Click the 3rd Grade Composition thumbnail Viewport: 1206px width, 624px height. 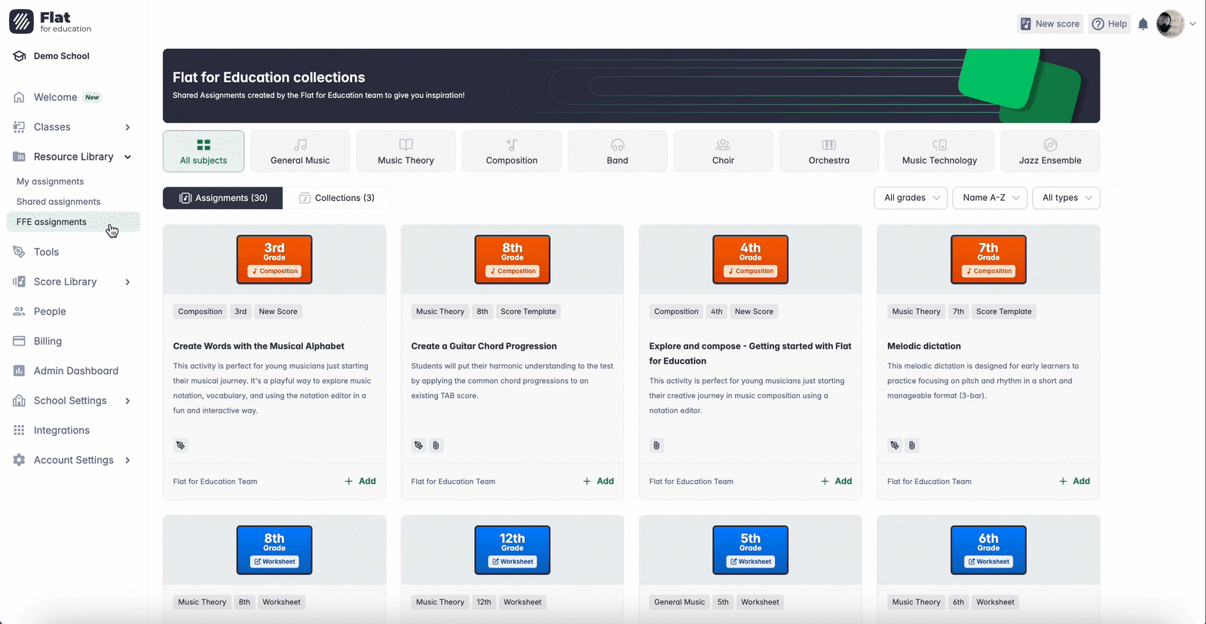pos(274,260)
